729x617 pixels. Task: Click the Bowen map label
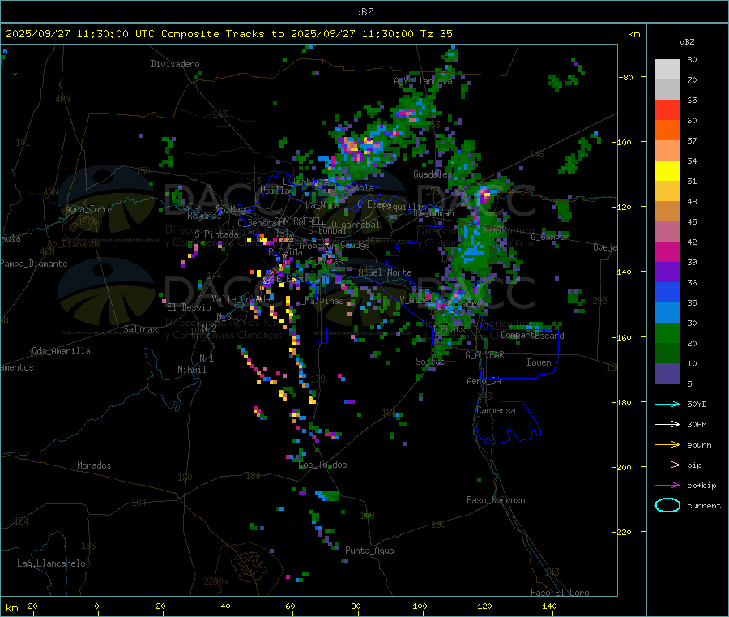(539, 362)
